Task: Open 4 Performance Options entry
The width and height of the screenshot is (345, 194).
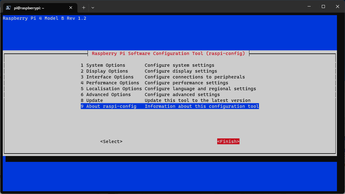Action: coord(170,83)
